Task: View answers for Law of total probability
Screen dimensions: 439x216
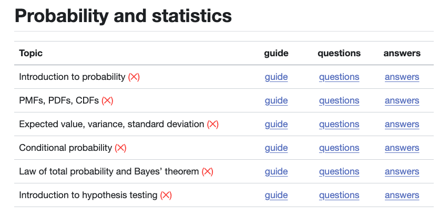Action: tap(402, 171)
